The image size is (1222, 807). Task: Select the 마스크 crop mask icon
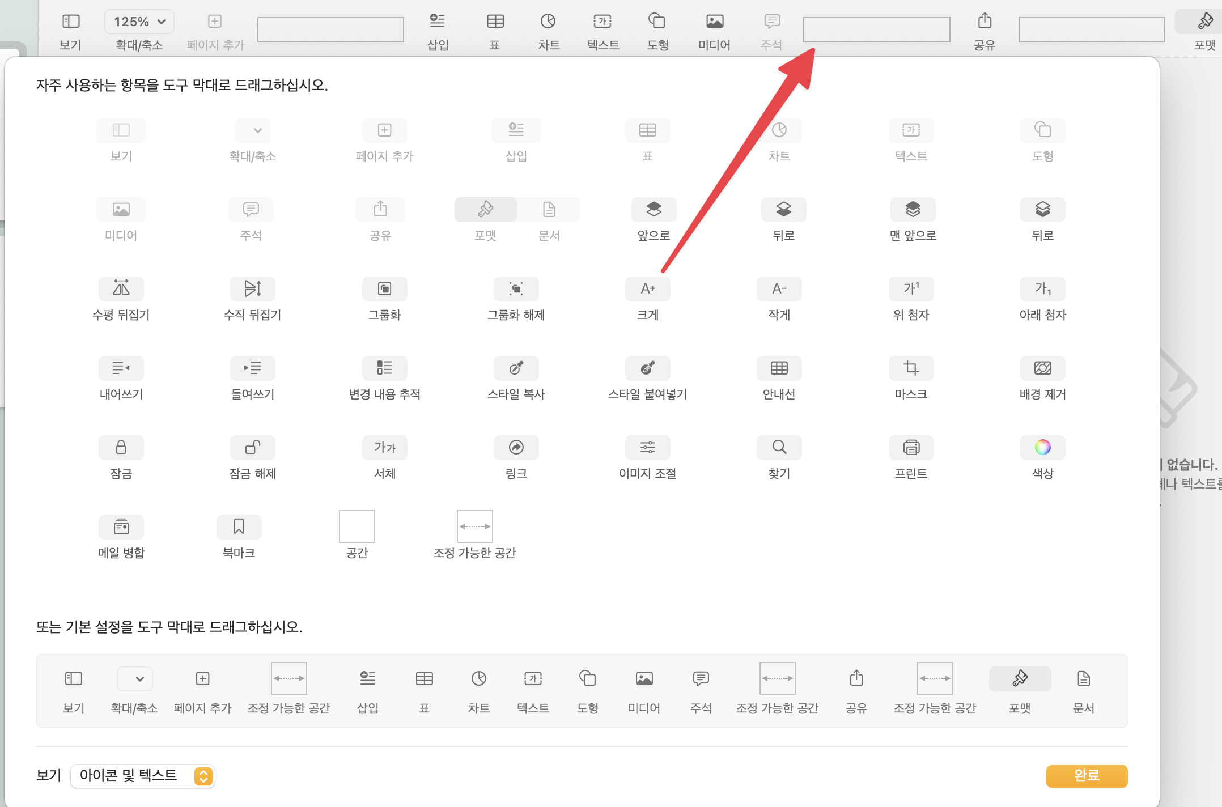(x=911, y=368)
